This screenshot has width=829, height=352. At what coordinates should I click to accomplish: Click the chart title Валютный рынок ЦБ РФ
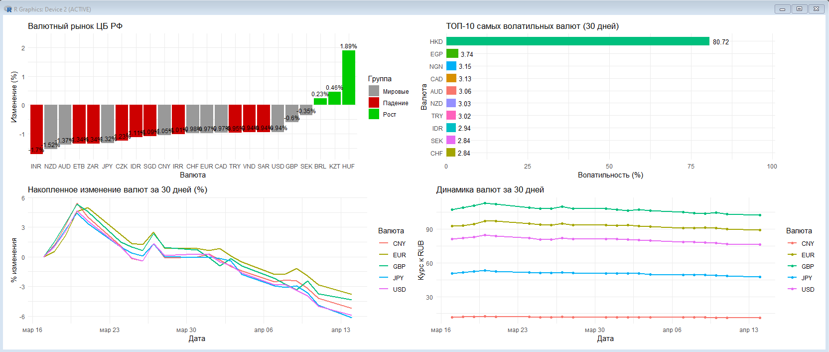75,26
